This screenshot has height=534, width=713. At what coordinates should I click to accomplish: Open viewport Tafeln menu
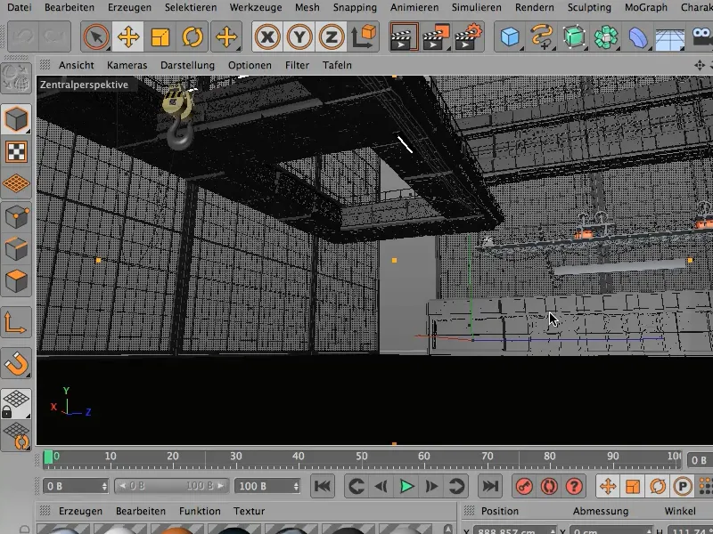click(x=337, y=65)
